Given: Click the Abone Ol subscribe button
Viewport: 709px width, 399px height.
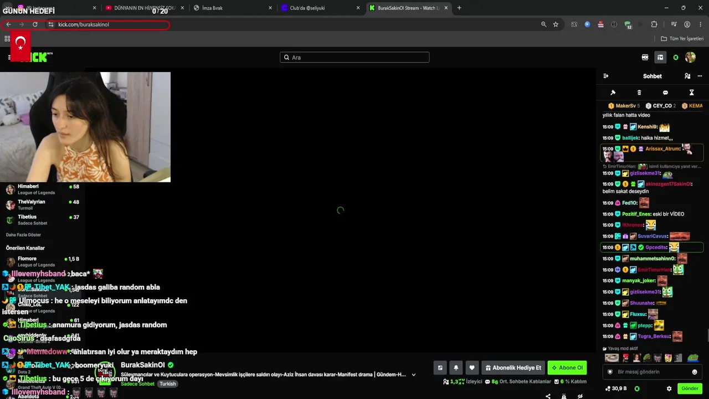Looking at the screenshot, I should click(x=567, y=367).
